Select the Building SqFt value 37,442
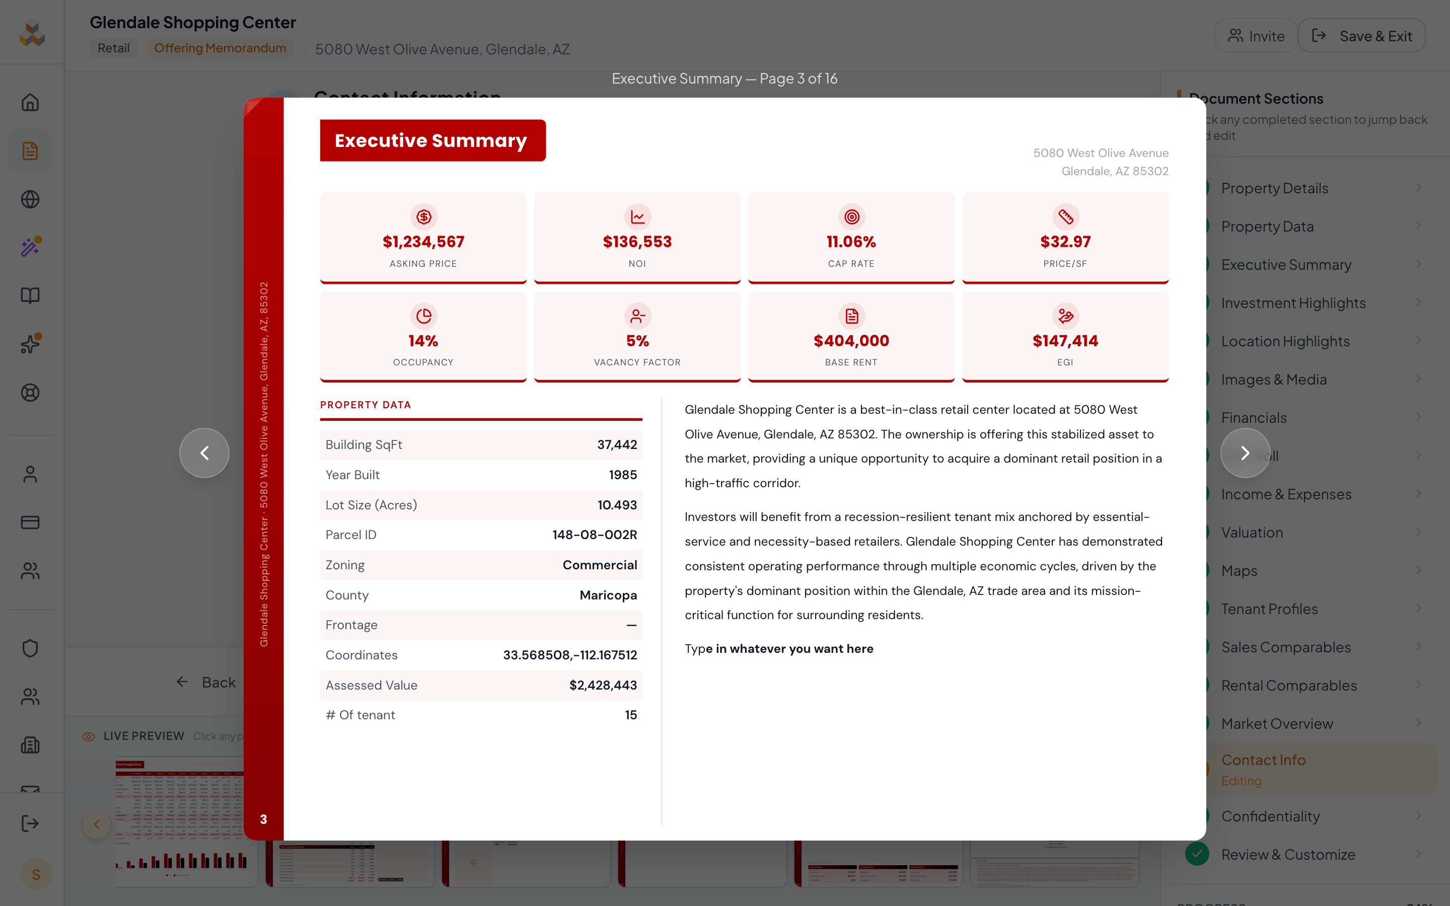Image resolution: width=1450 pixels, height=906 pixels. (x=617, y=444)
